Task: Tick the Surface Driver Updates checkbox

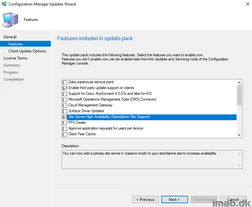Action: [65, 111]
